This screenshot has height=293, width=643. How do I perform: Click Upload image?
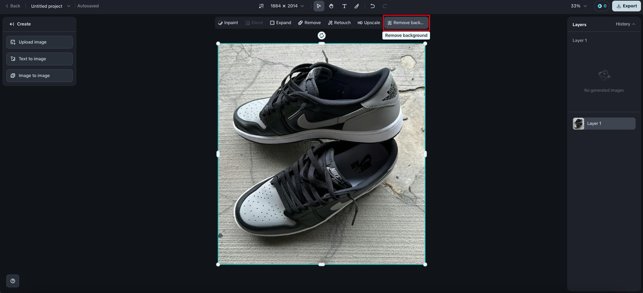[x=40, y=42]
